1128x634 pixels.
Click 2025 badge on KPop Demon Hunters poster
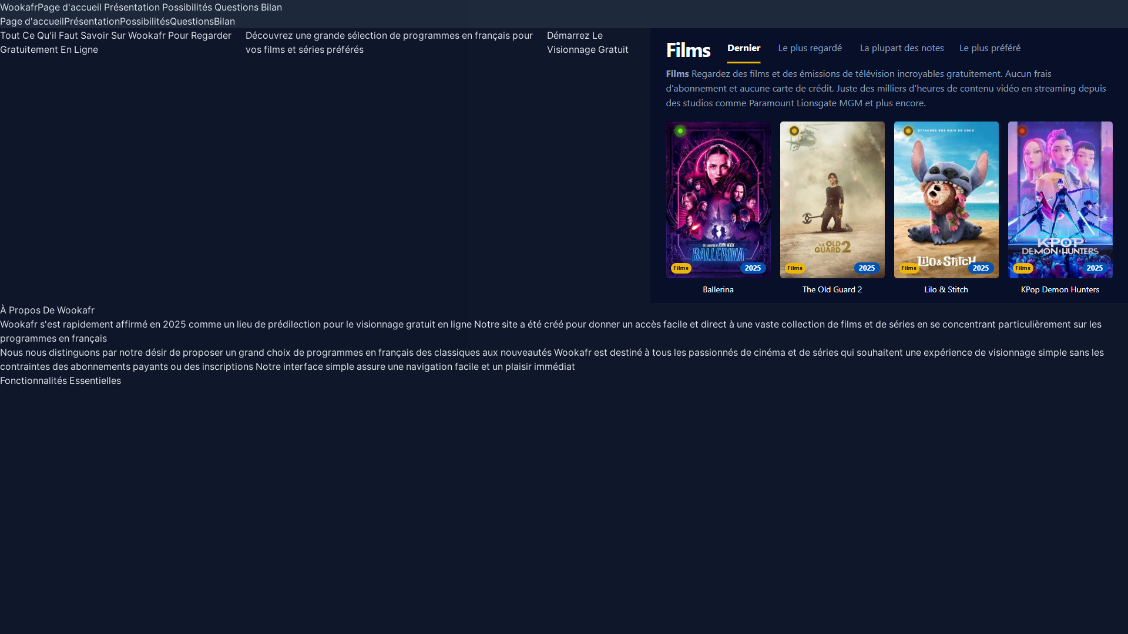pos(1095,268)
